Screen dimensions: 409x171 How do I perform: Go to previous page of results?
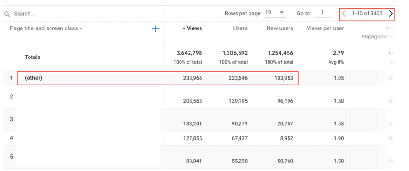click(344, 13)
